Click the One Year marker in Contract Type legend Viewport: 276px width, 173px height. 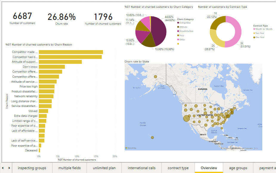(254, 37)
